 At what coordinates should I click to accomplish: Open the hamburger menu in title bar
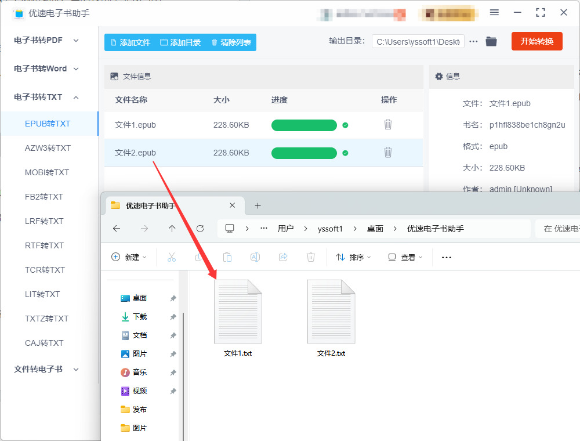click(x=494, y=13)
